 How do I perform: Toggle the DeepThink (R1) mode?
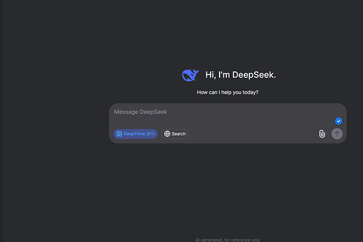pyautogui.click(x=136, y=134)
